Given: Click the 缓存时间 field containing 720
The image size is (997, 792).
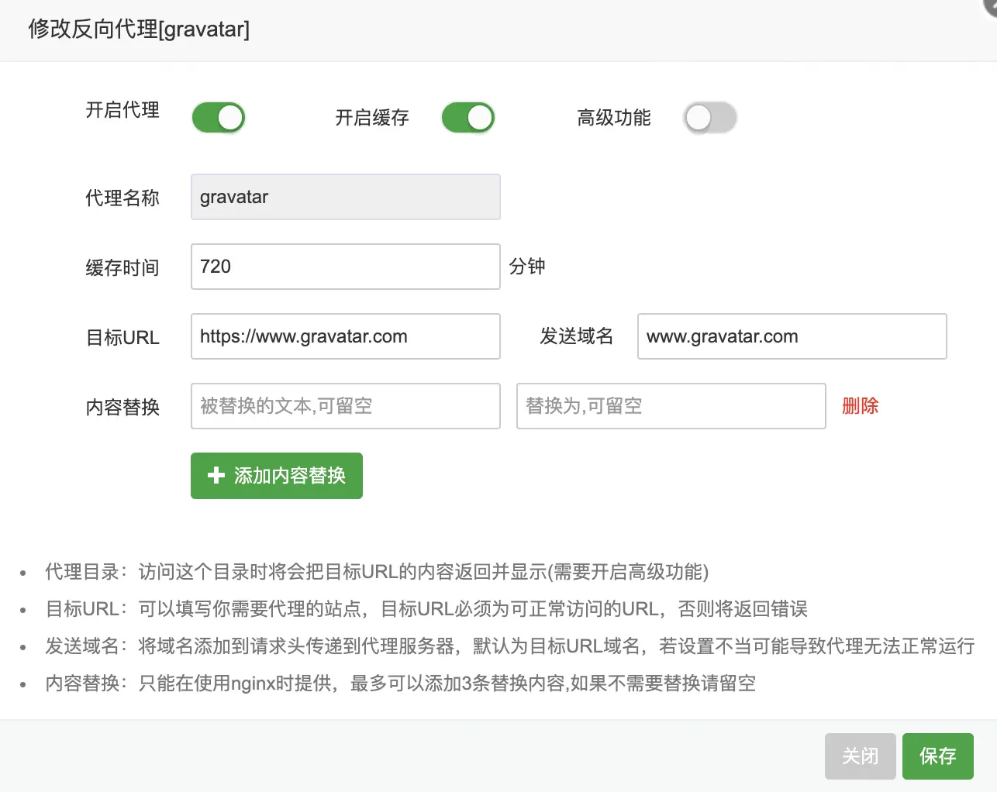Looking at the screenshot, I should 345,267.
